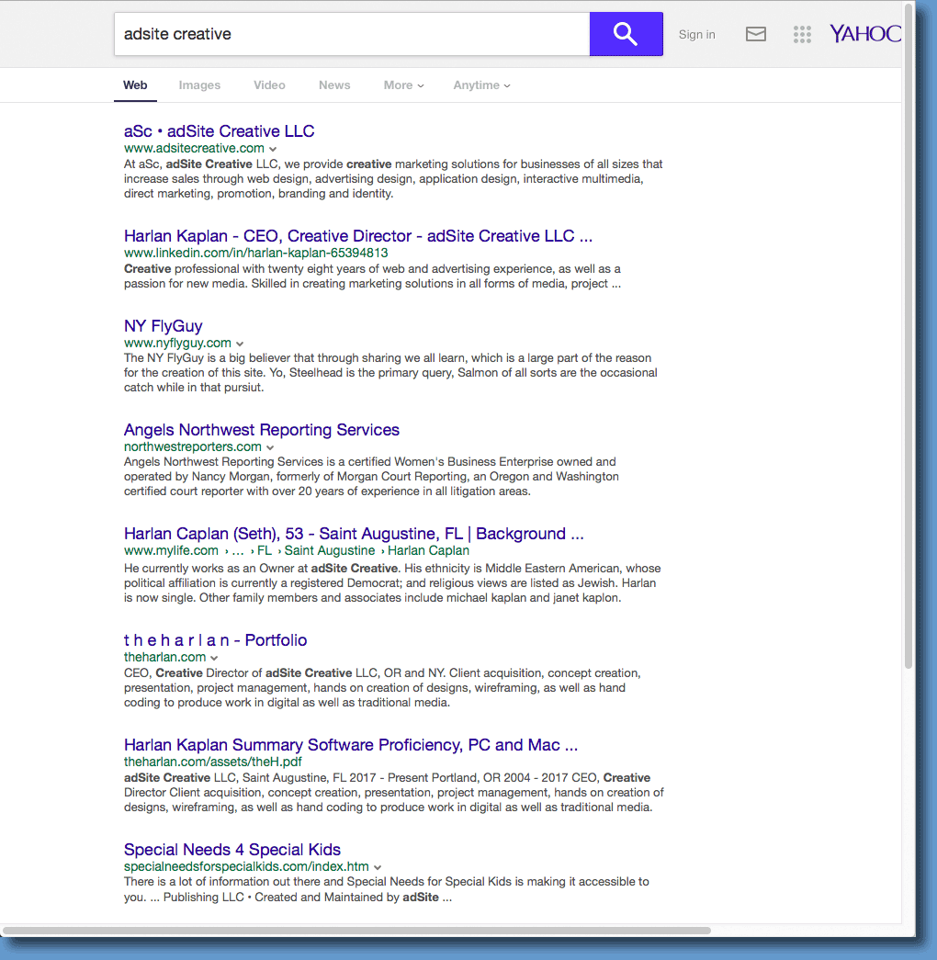Image resolution: width=937 pixels, height=960 pixels.
Task: Select the Web tab
Action: (x=135, y=85)
